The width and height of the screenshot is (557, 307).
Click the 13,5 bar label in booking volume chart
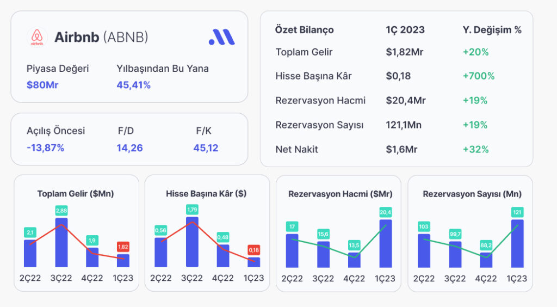click(354, 245)
